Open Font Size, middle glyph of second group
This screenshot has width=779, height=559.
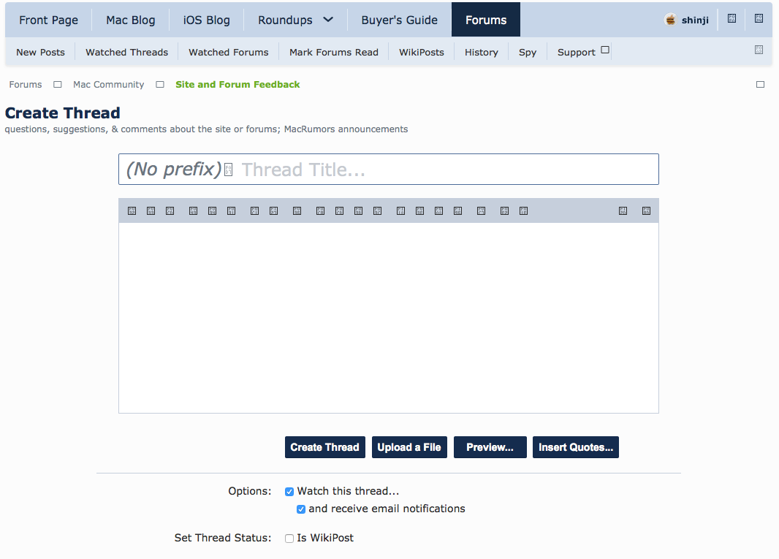point(212,210)
